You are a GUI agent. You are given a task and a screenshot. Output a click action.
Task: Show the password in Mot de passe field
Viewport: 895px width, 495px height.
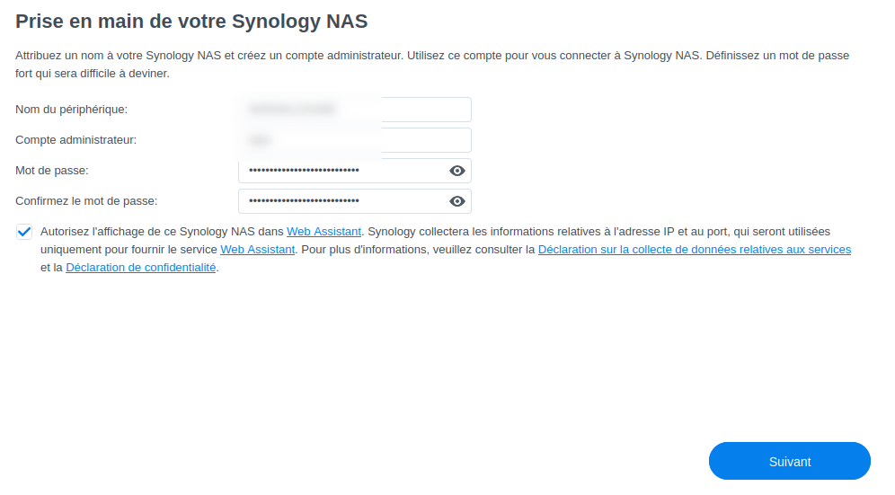[457, 171]
